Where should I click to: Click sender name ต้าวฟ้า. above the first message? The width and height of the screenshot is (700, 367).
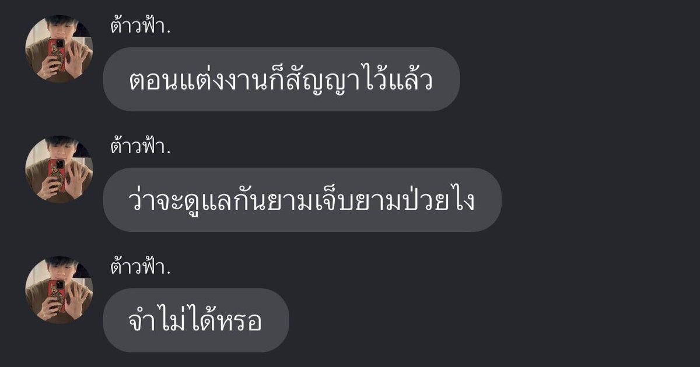click(x=140, y=26)
